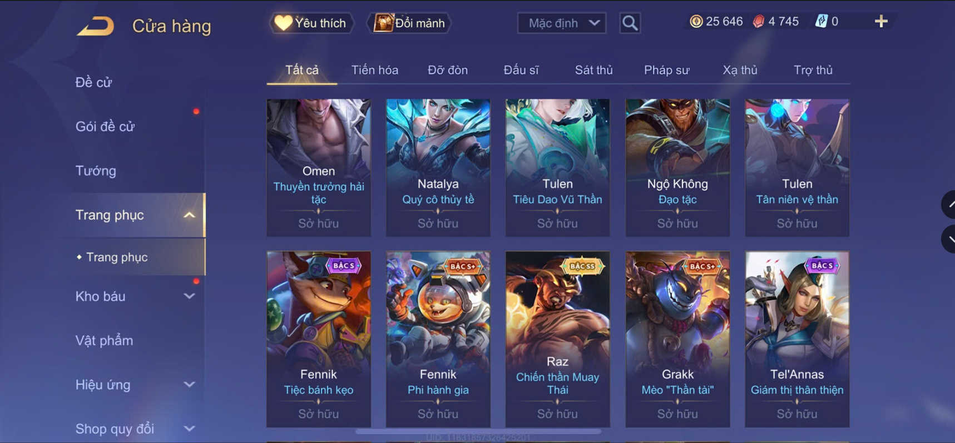Viewport: 955px width, 443px height.
Task: Tap the back arrow beside Cửa hàng
Action: coord(95,26)
